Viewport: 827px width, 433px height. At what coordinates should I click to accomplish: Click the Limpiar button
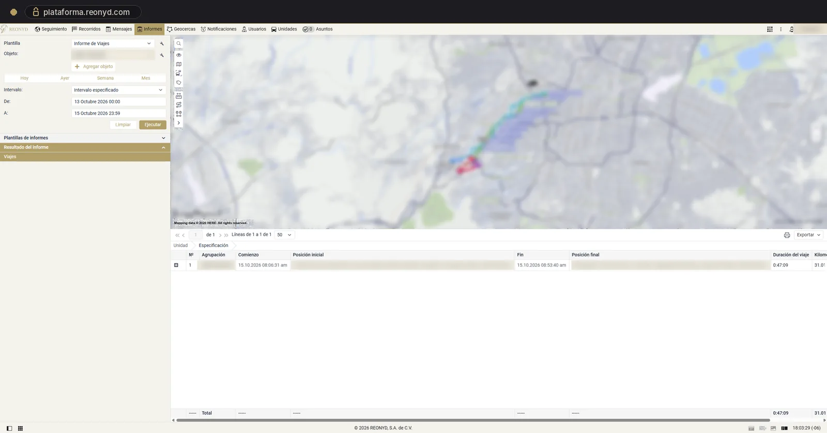pyautogui.click(x=123, y=125)
